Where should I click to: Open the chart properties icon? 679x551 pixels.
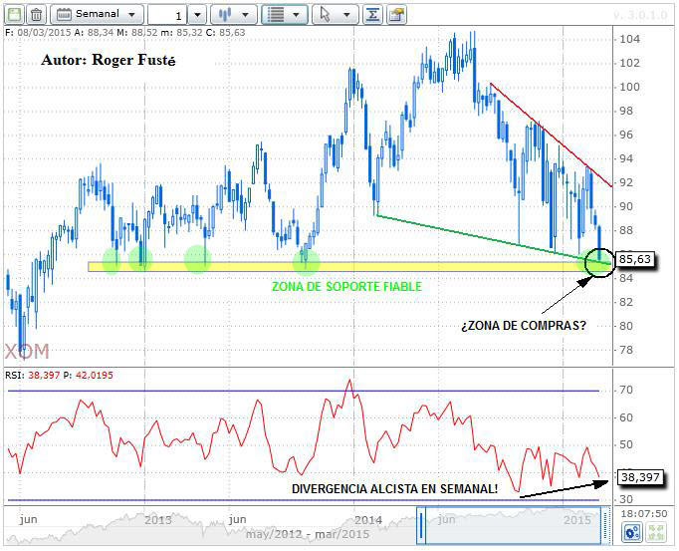(396, 15)
